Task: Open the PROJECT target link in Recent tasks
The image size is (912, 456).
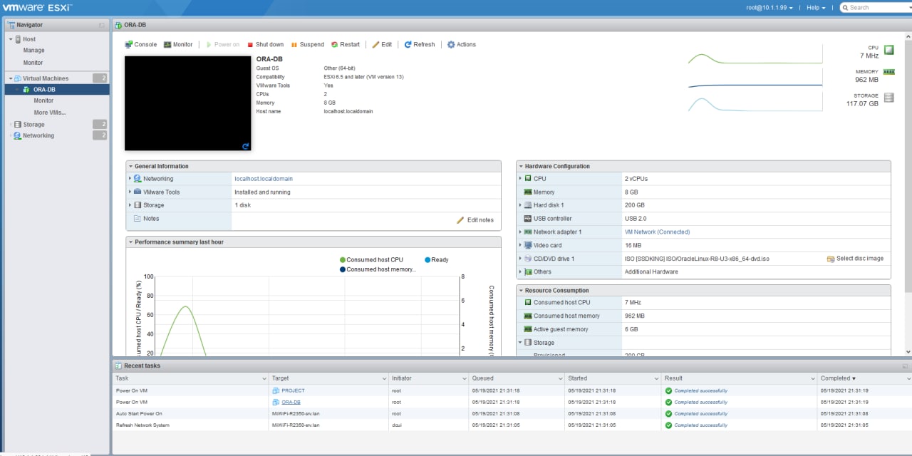Action: [x=293, y=390]
